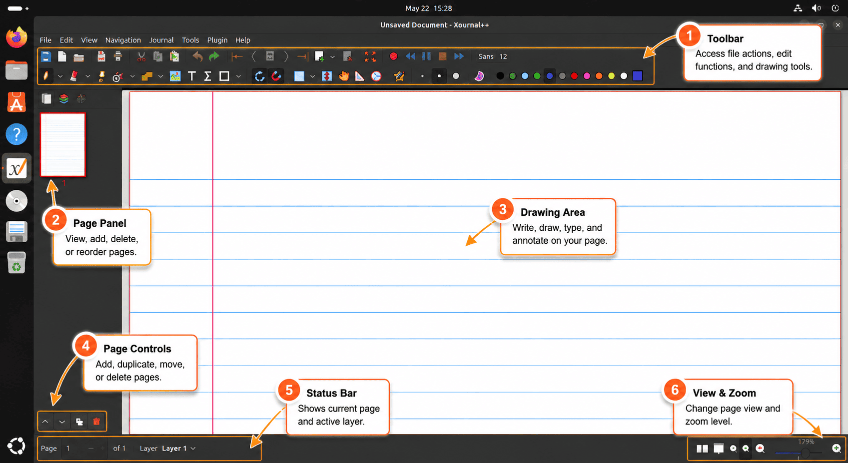Expand the selection tool dropdown arrow
848x463 pixels.
(312, 76)
